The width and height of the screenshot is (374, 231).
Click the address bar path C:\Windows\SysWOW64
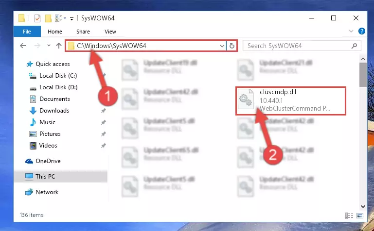(x=111, y=46)
